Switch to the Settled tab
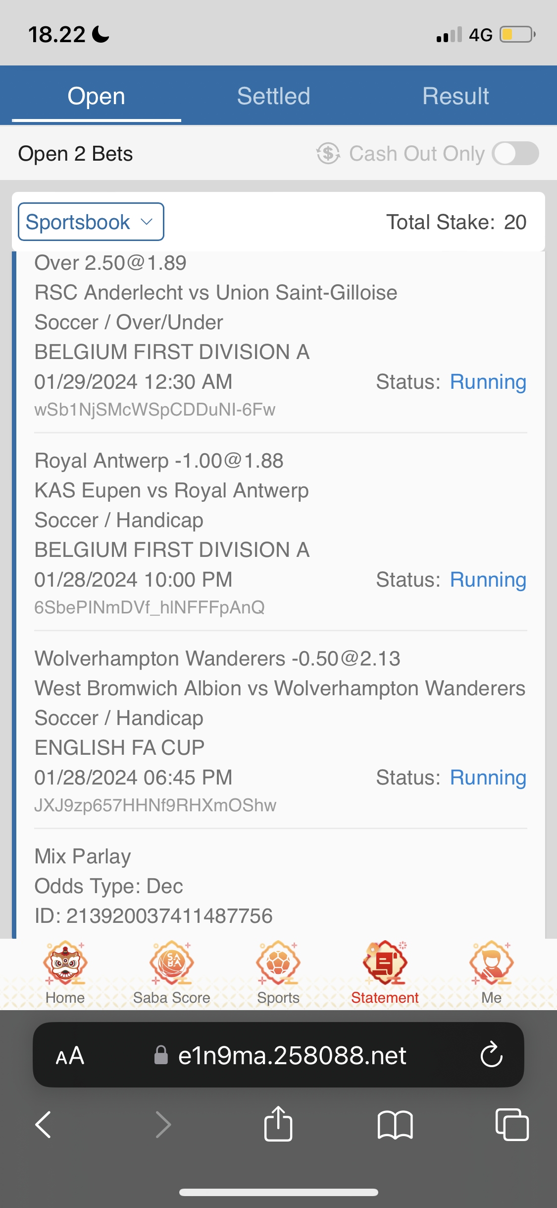 [273, 96]
